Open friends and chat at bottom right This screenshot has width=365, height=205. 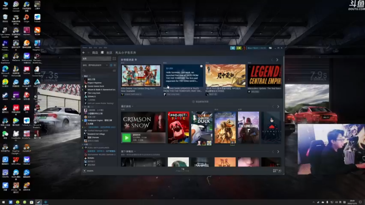[x=277, y=171]
